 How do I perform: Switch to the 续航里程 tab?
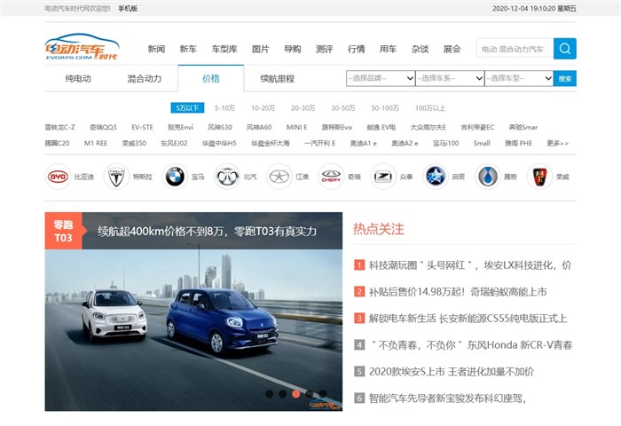click(x=277, y=78)
